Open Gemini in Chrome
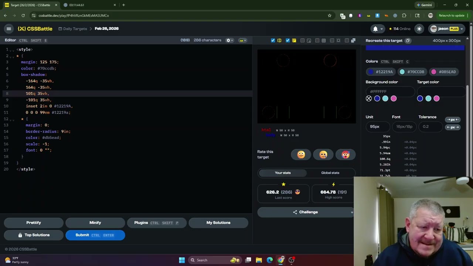 pos(424,5)
